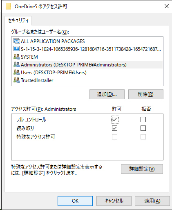Select Users (DESKTOP-PRIME¥Users) in the list
Screen dimensions: 172x210
(x=54, y=73)
